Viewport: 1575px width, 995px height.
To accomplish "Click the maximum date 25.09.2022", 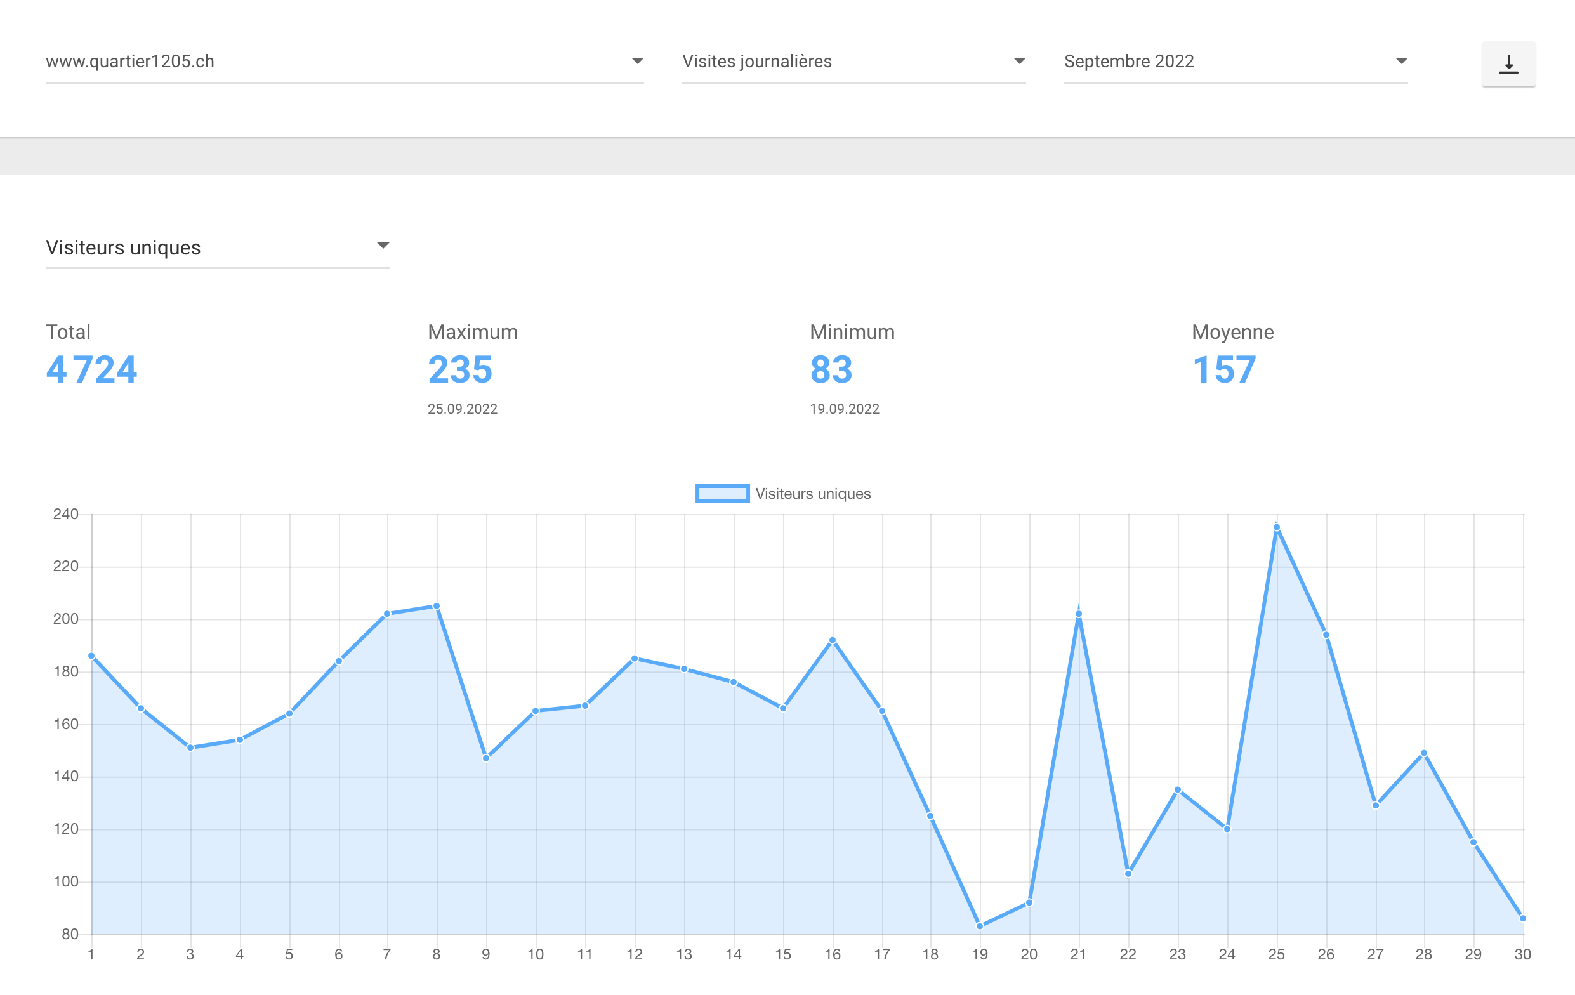I will pyautogui.click(x=463, y=409).
